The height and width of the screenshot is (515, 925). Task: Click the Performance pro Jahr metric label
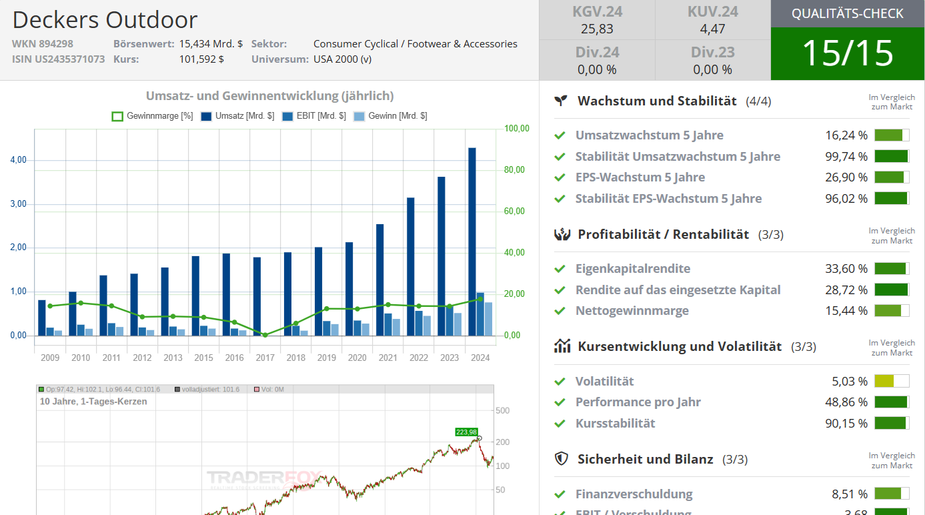tap(638, 402)
